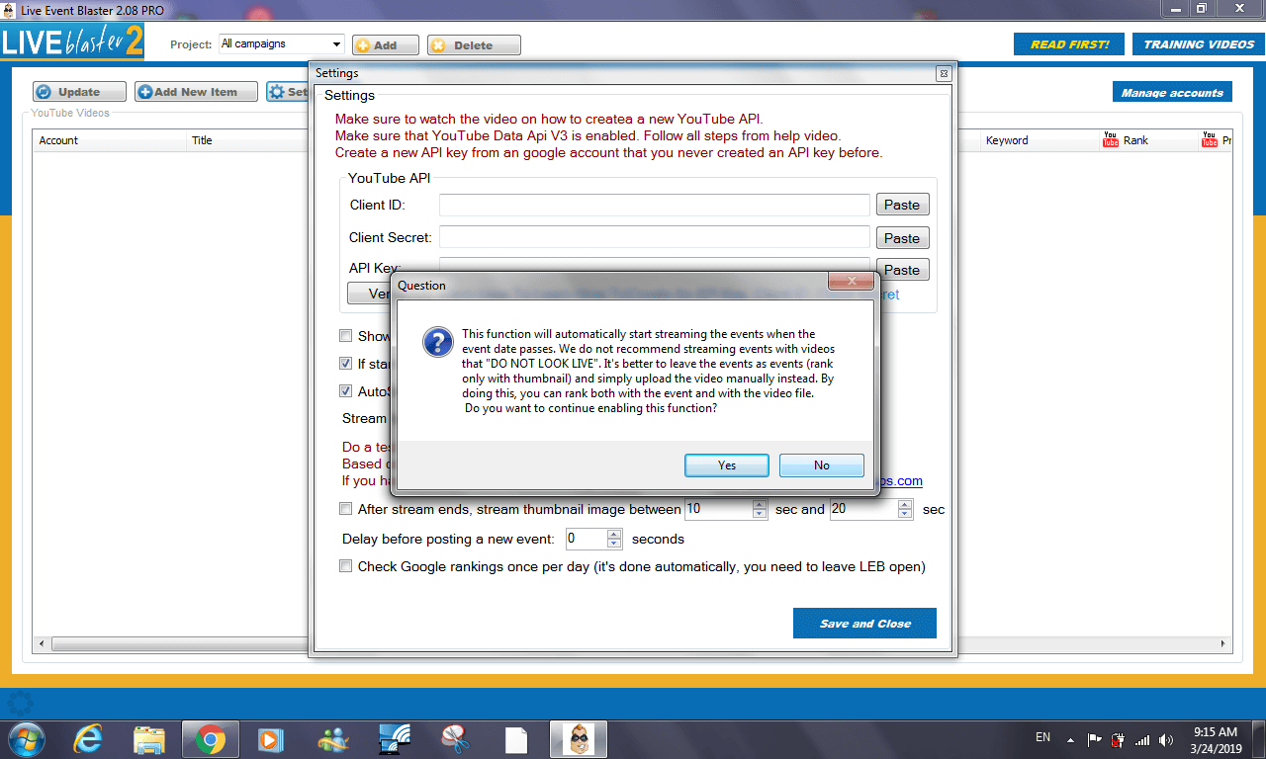
Task: Click Paste next to Client ID
Action: click(x=902, y=205)
